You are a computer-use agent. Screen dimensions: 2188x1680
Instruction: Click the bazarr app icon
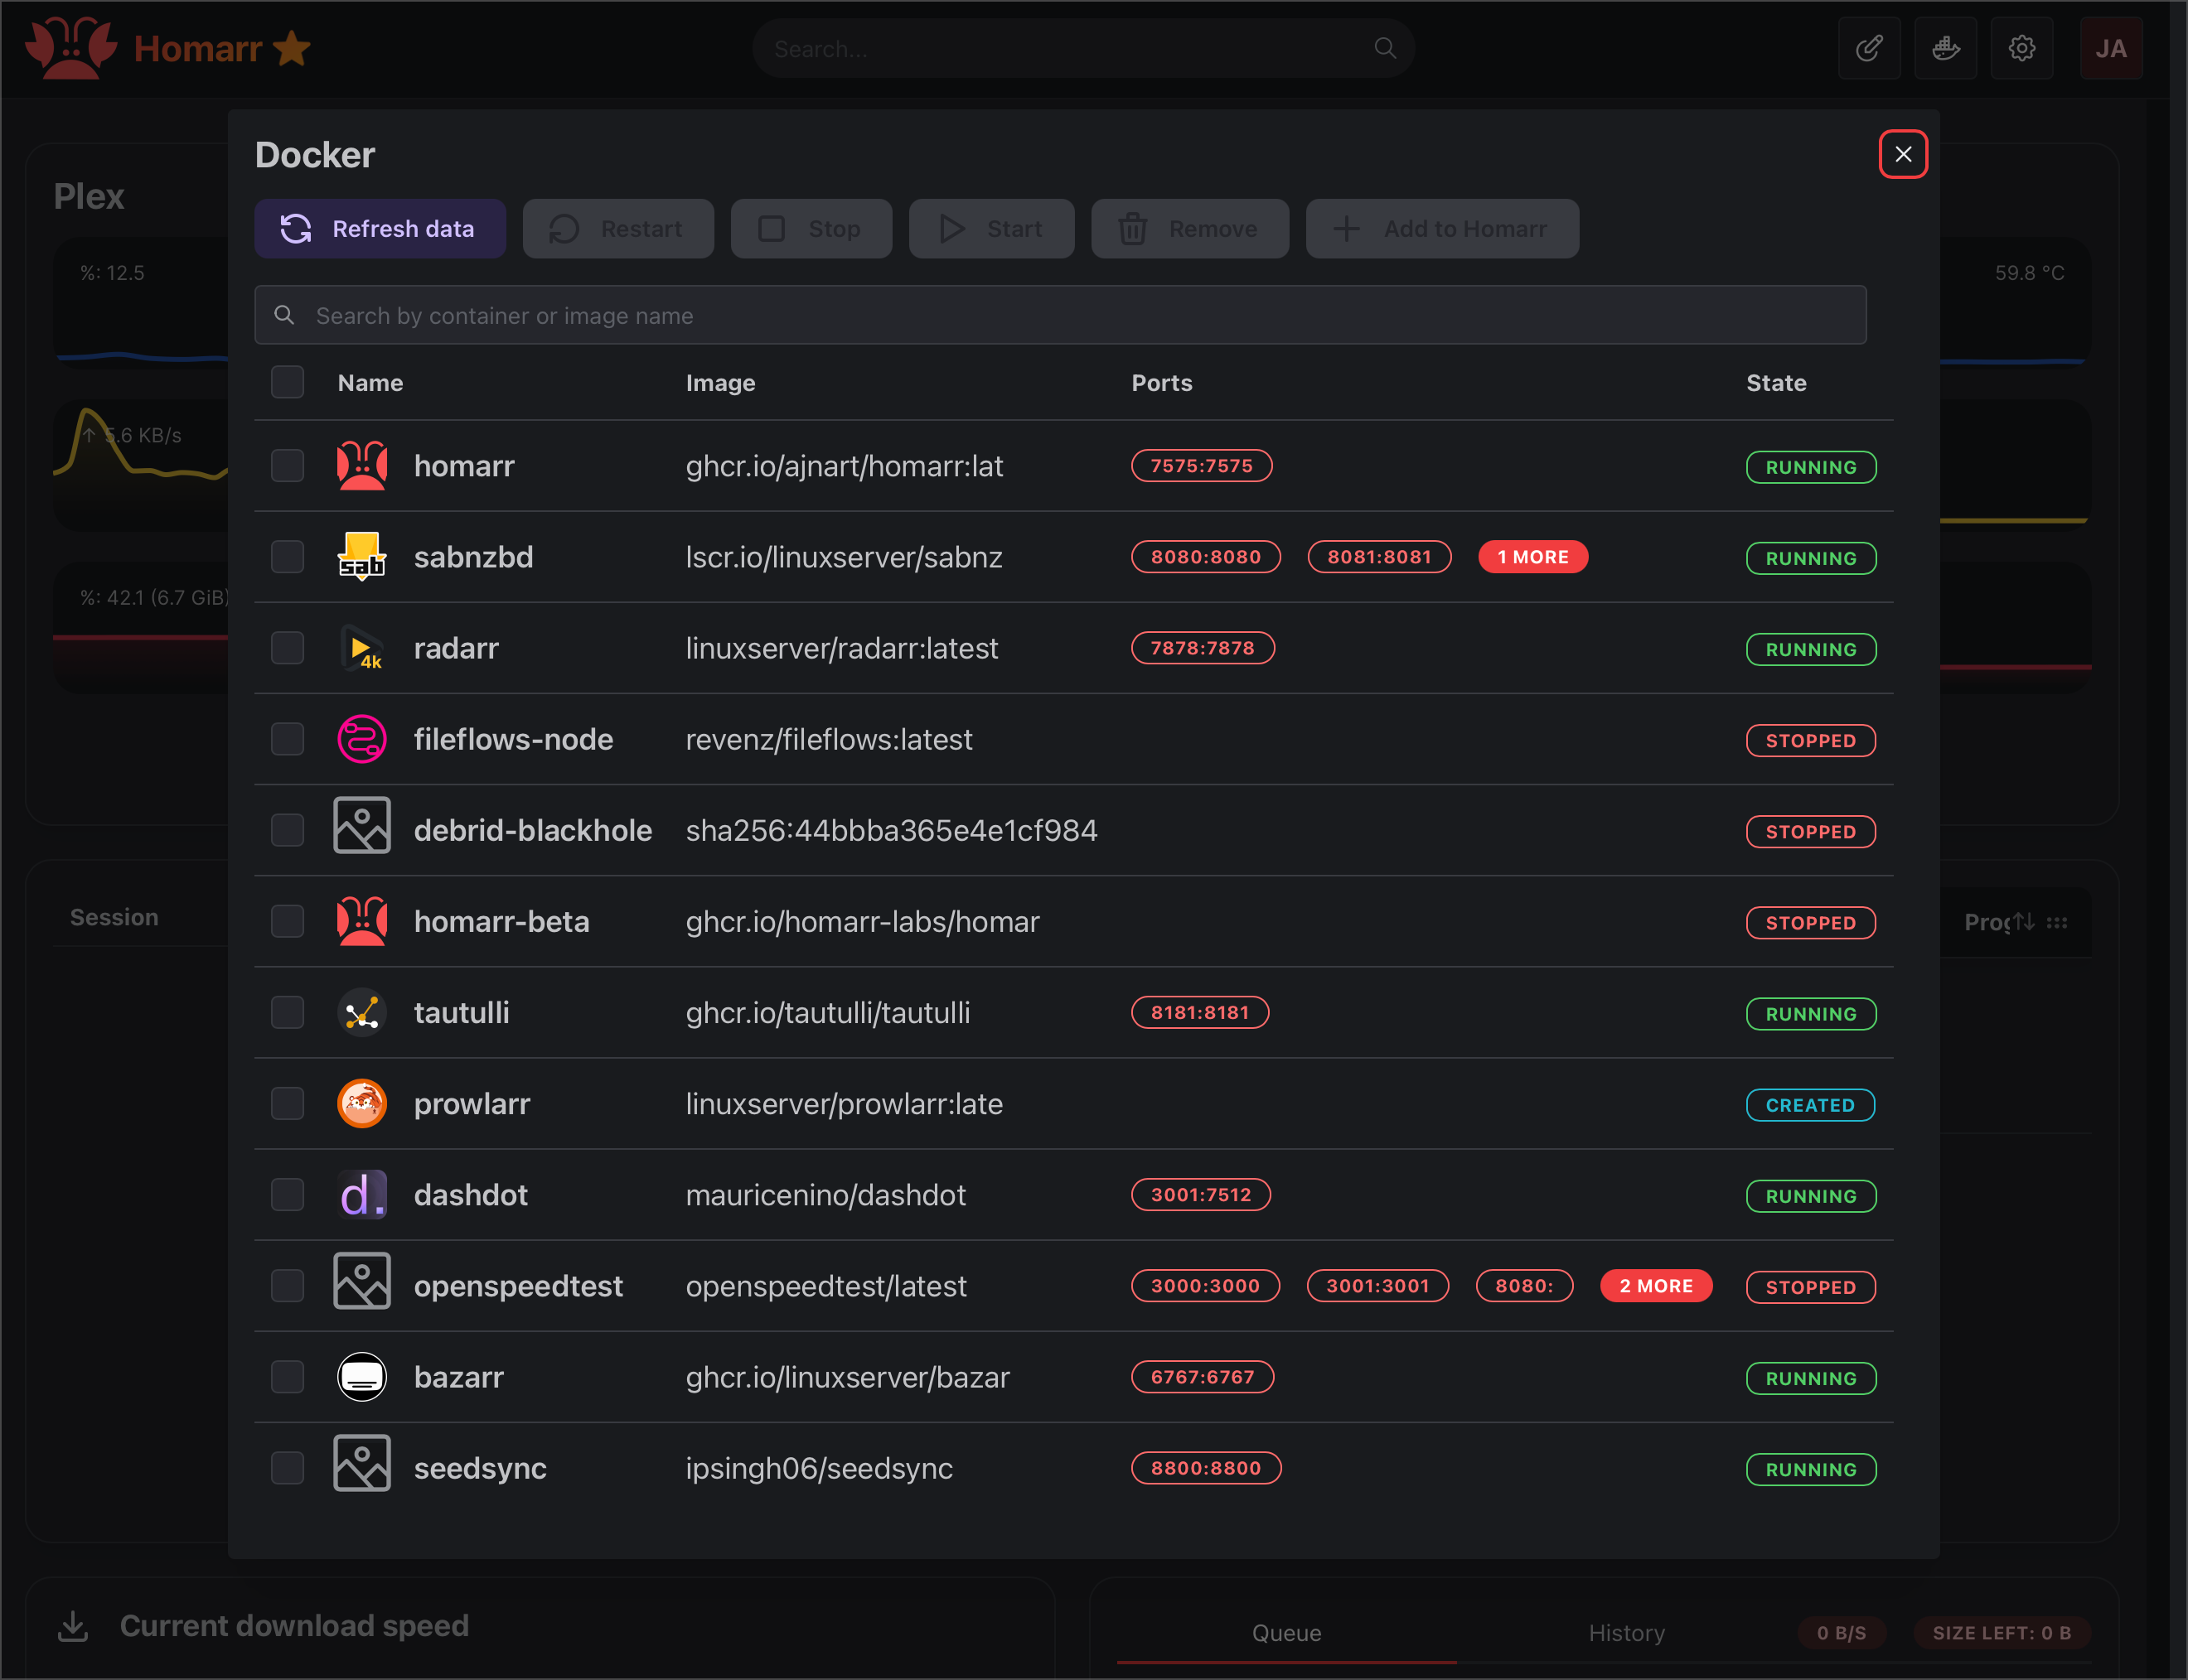click(361, 1377)
